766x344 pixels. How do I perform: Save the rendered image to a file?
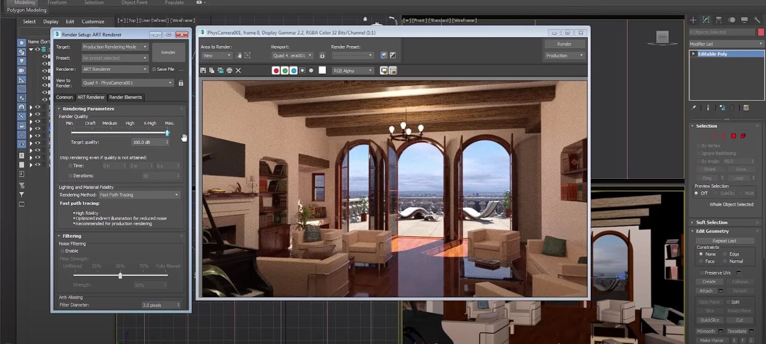(x=204, y=70)
